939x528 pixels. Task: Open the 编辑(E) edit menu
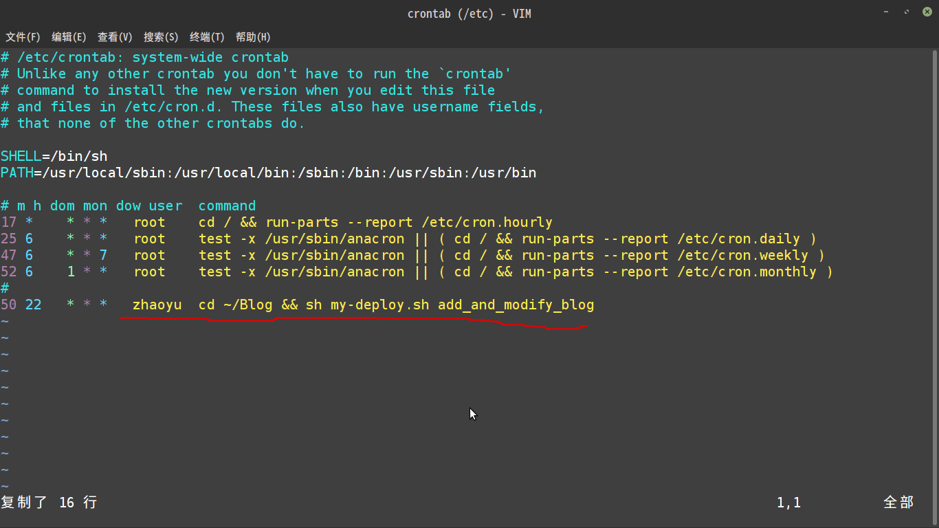click(69, 37)
